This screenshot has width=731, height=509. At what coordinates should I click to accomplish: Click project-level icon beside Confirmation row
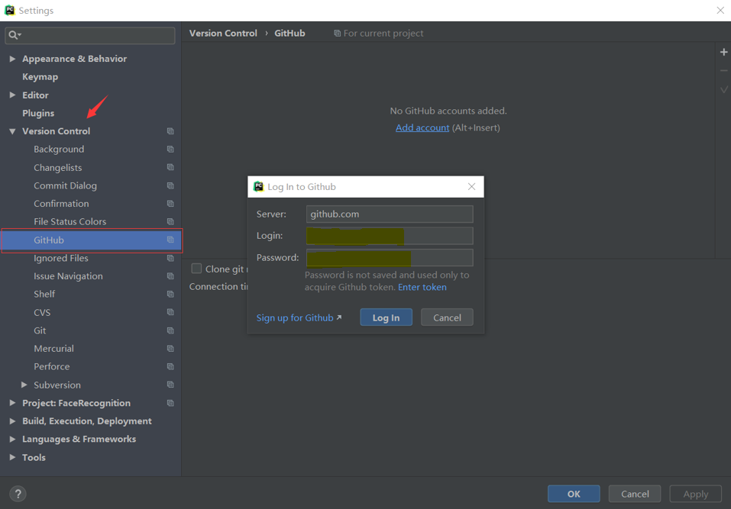tap(170, 204)
